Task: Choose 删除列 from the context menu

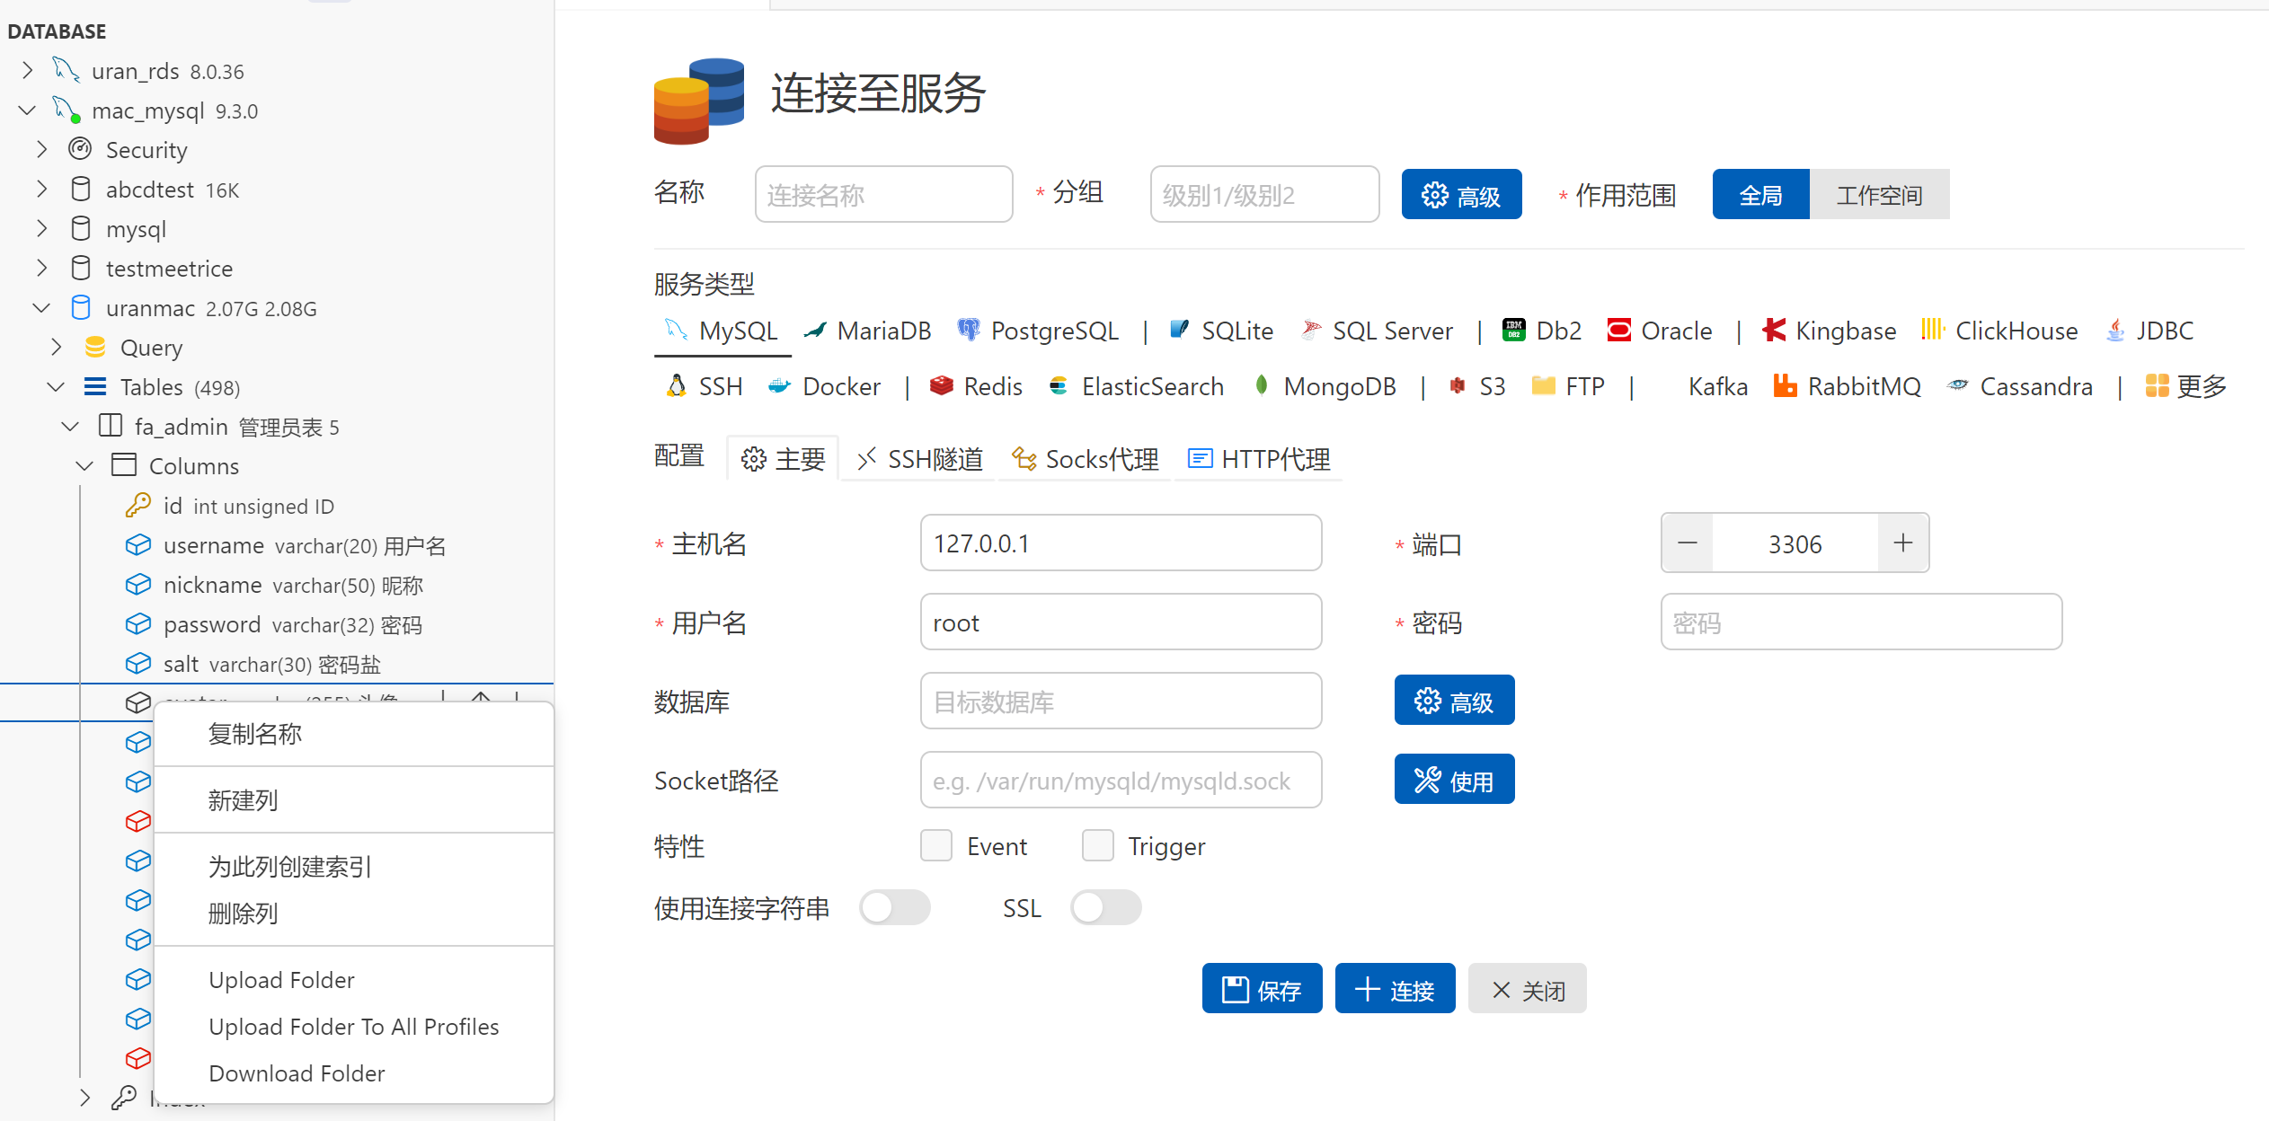Action: click(243, 914)
